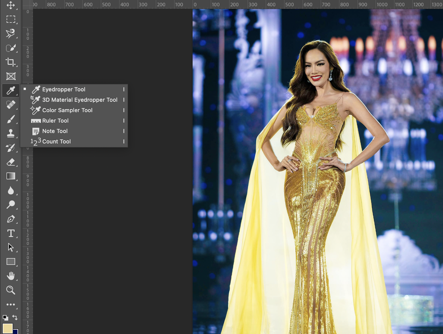The width and height of the screenshot is (443, 334).
Task: Click the ruler origin corner box
Action: click(27, 4)
